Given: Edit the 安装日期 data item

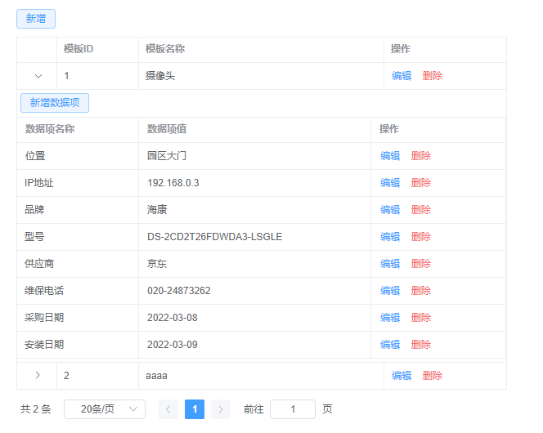Looking at the screenshot, I should click(x=390, y=345).
